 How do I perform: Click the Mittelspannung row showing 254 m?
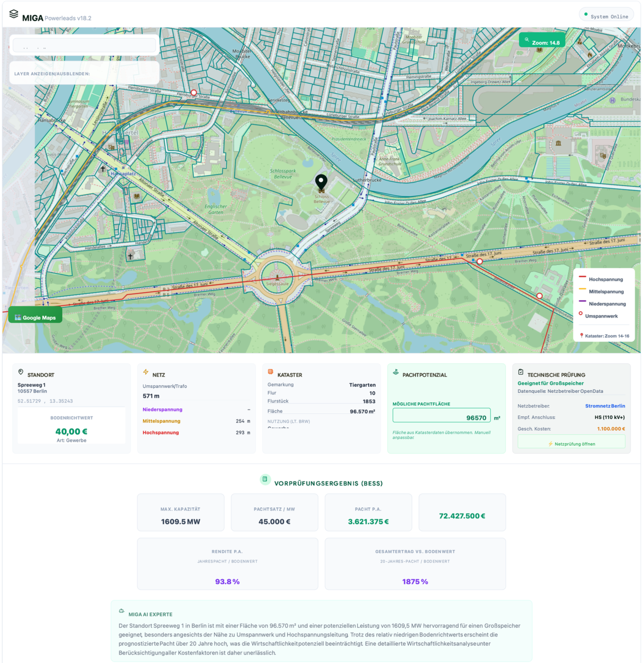click(196, 421)
